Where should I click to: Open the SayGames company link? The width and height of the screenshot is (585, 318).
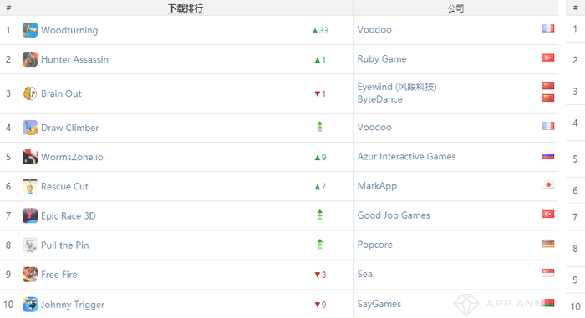click(x=379, y=304)
